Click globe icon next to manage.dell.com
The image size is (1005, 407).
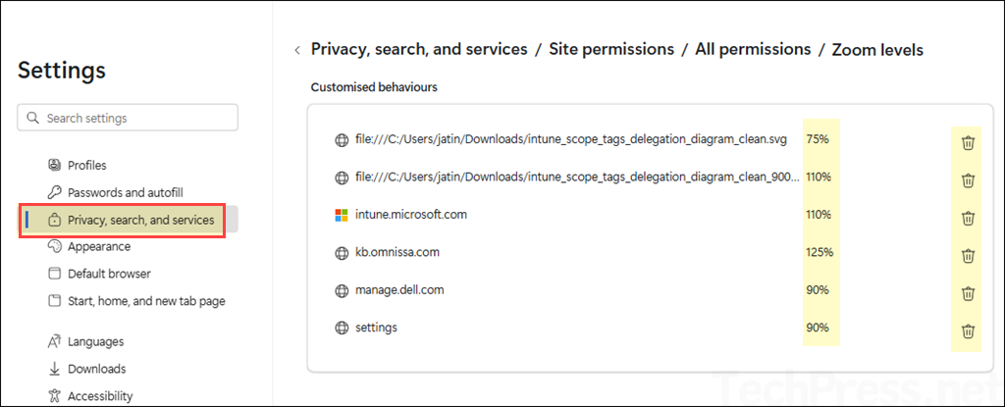[342, 290]
